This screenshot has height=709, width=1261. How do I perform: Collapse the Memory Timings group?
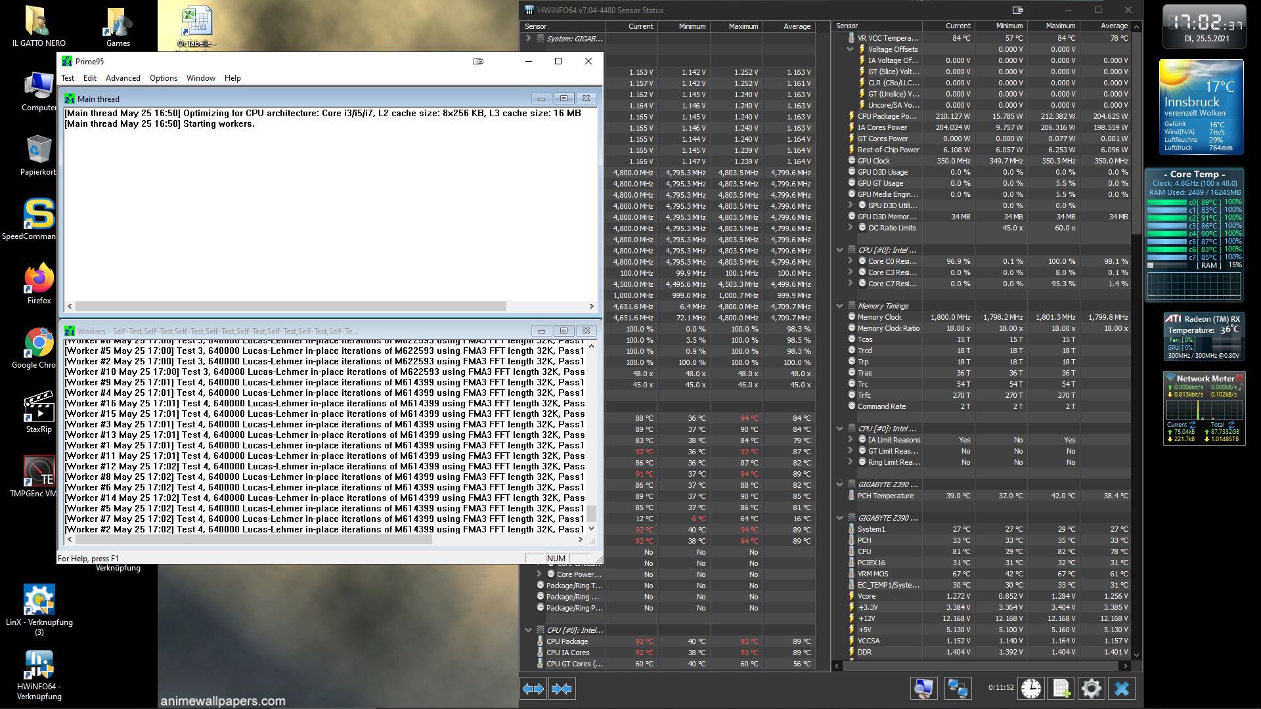click(x=839, y=306)
